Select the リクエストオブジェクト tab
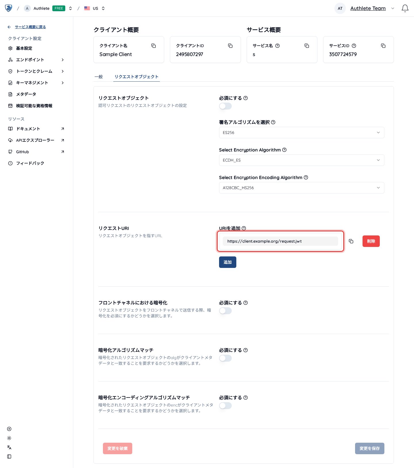The height and width of the screenshot is (468, 414). tap(137, 77)
